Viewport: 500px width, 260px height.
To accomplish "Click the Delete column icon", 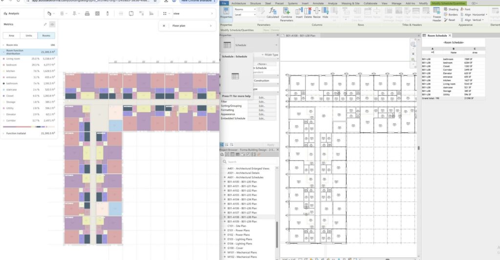I will (308, 13).
